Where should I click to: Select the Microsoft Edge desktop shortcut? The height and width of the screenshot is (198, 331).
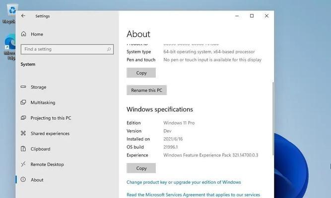click(x=10, y=48)
